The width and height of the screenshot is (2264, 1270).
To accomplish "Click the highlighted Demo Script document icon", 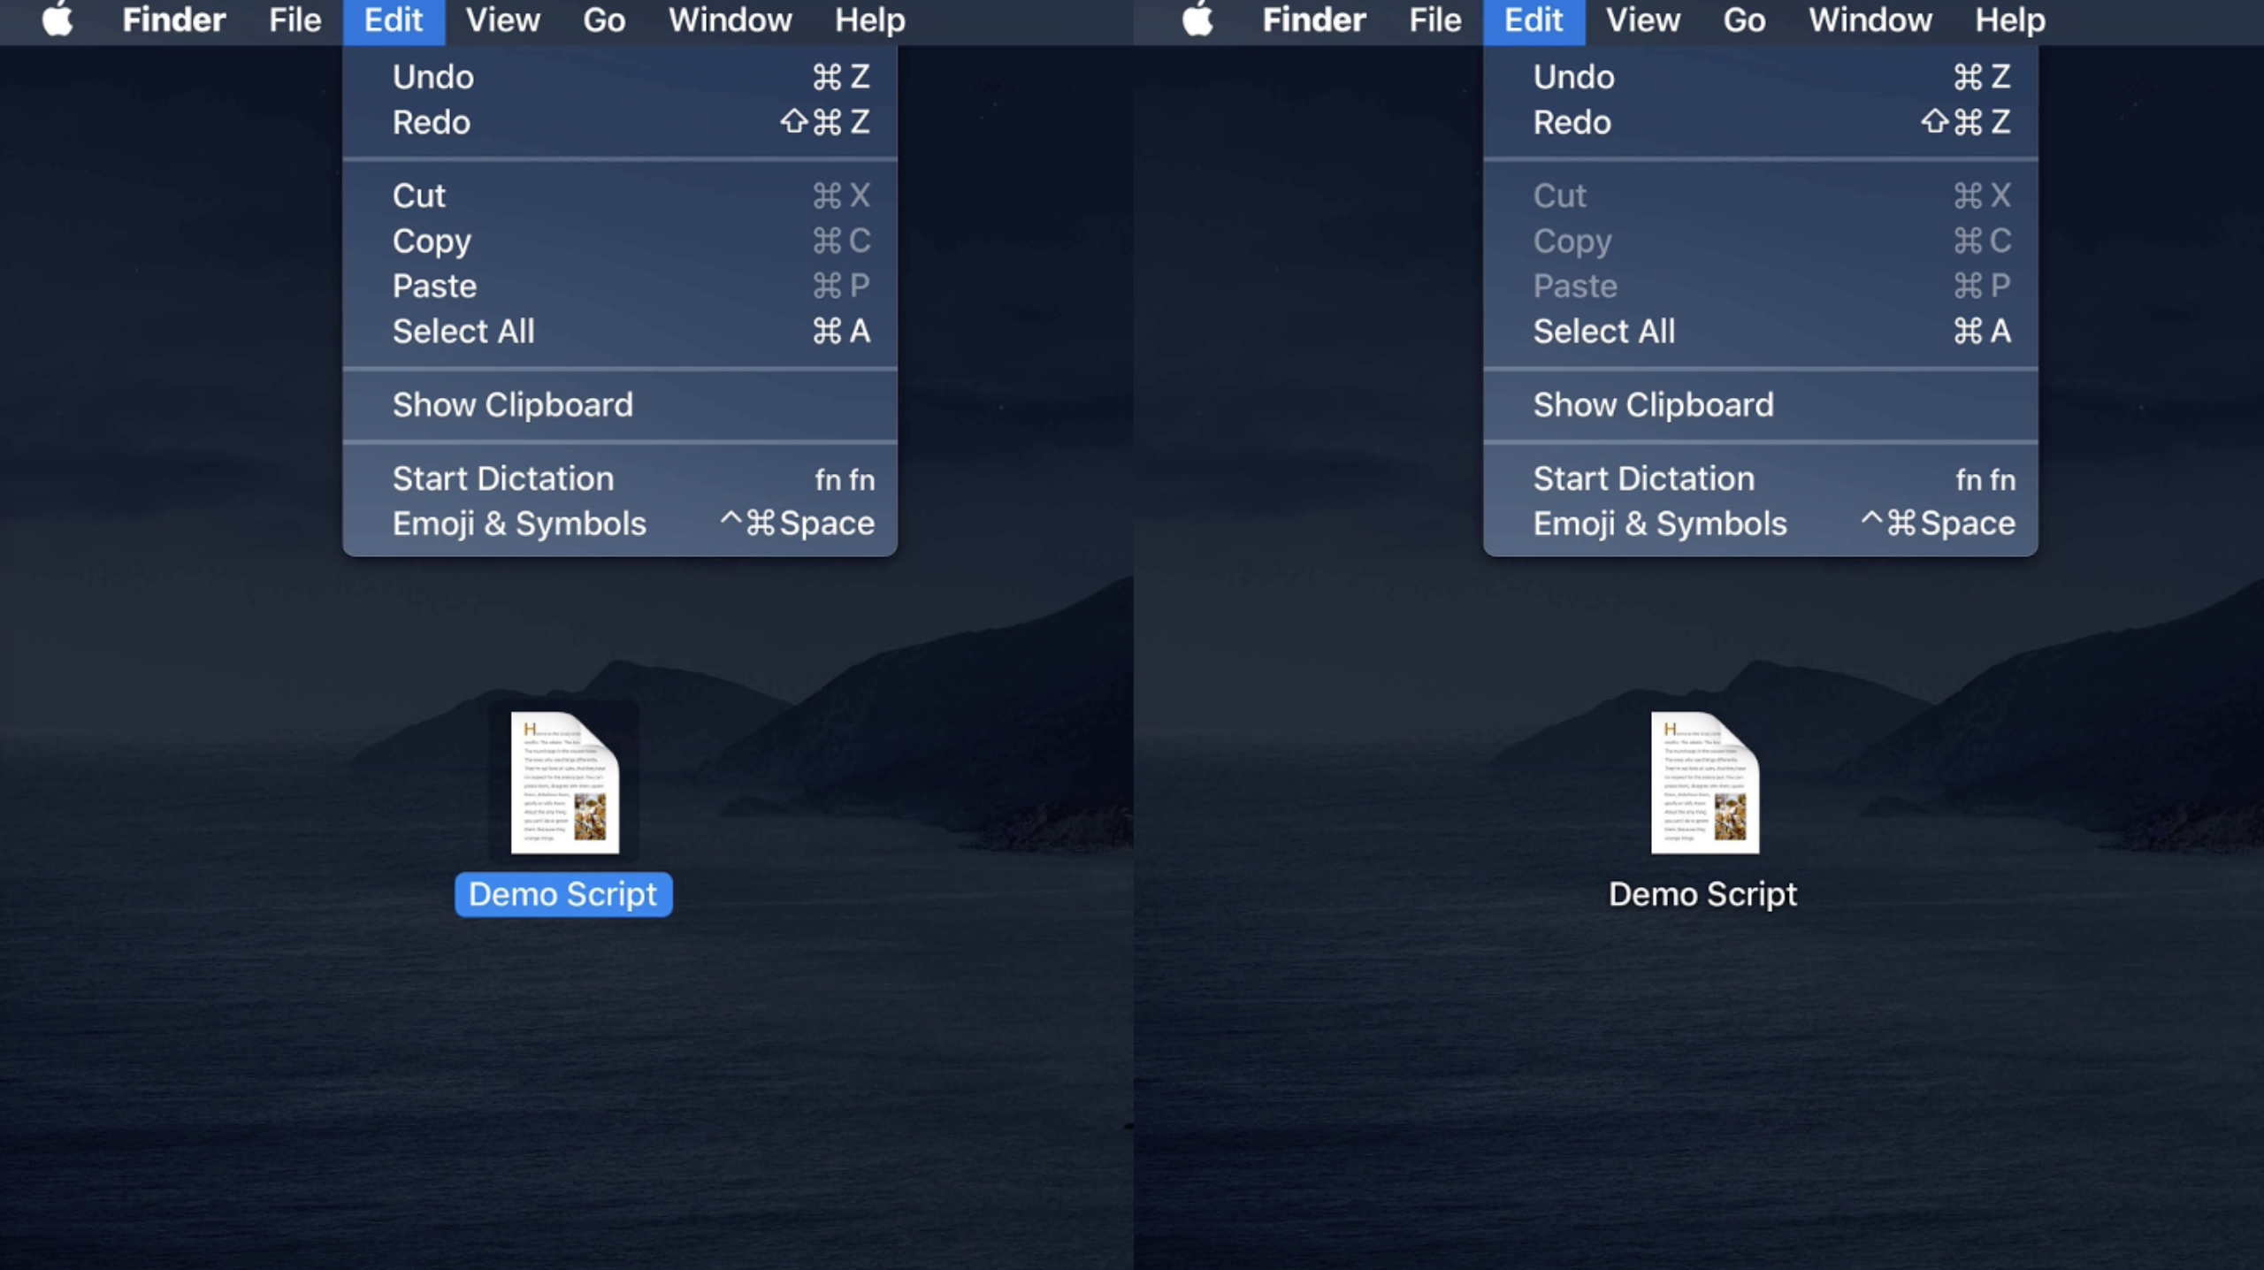I will 564,782.
